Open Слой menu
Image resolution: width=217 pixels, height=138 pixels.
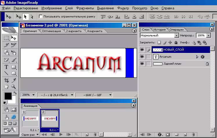pos(69,8)
